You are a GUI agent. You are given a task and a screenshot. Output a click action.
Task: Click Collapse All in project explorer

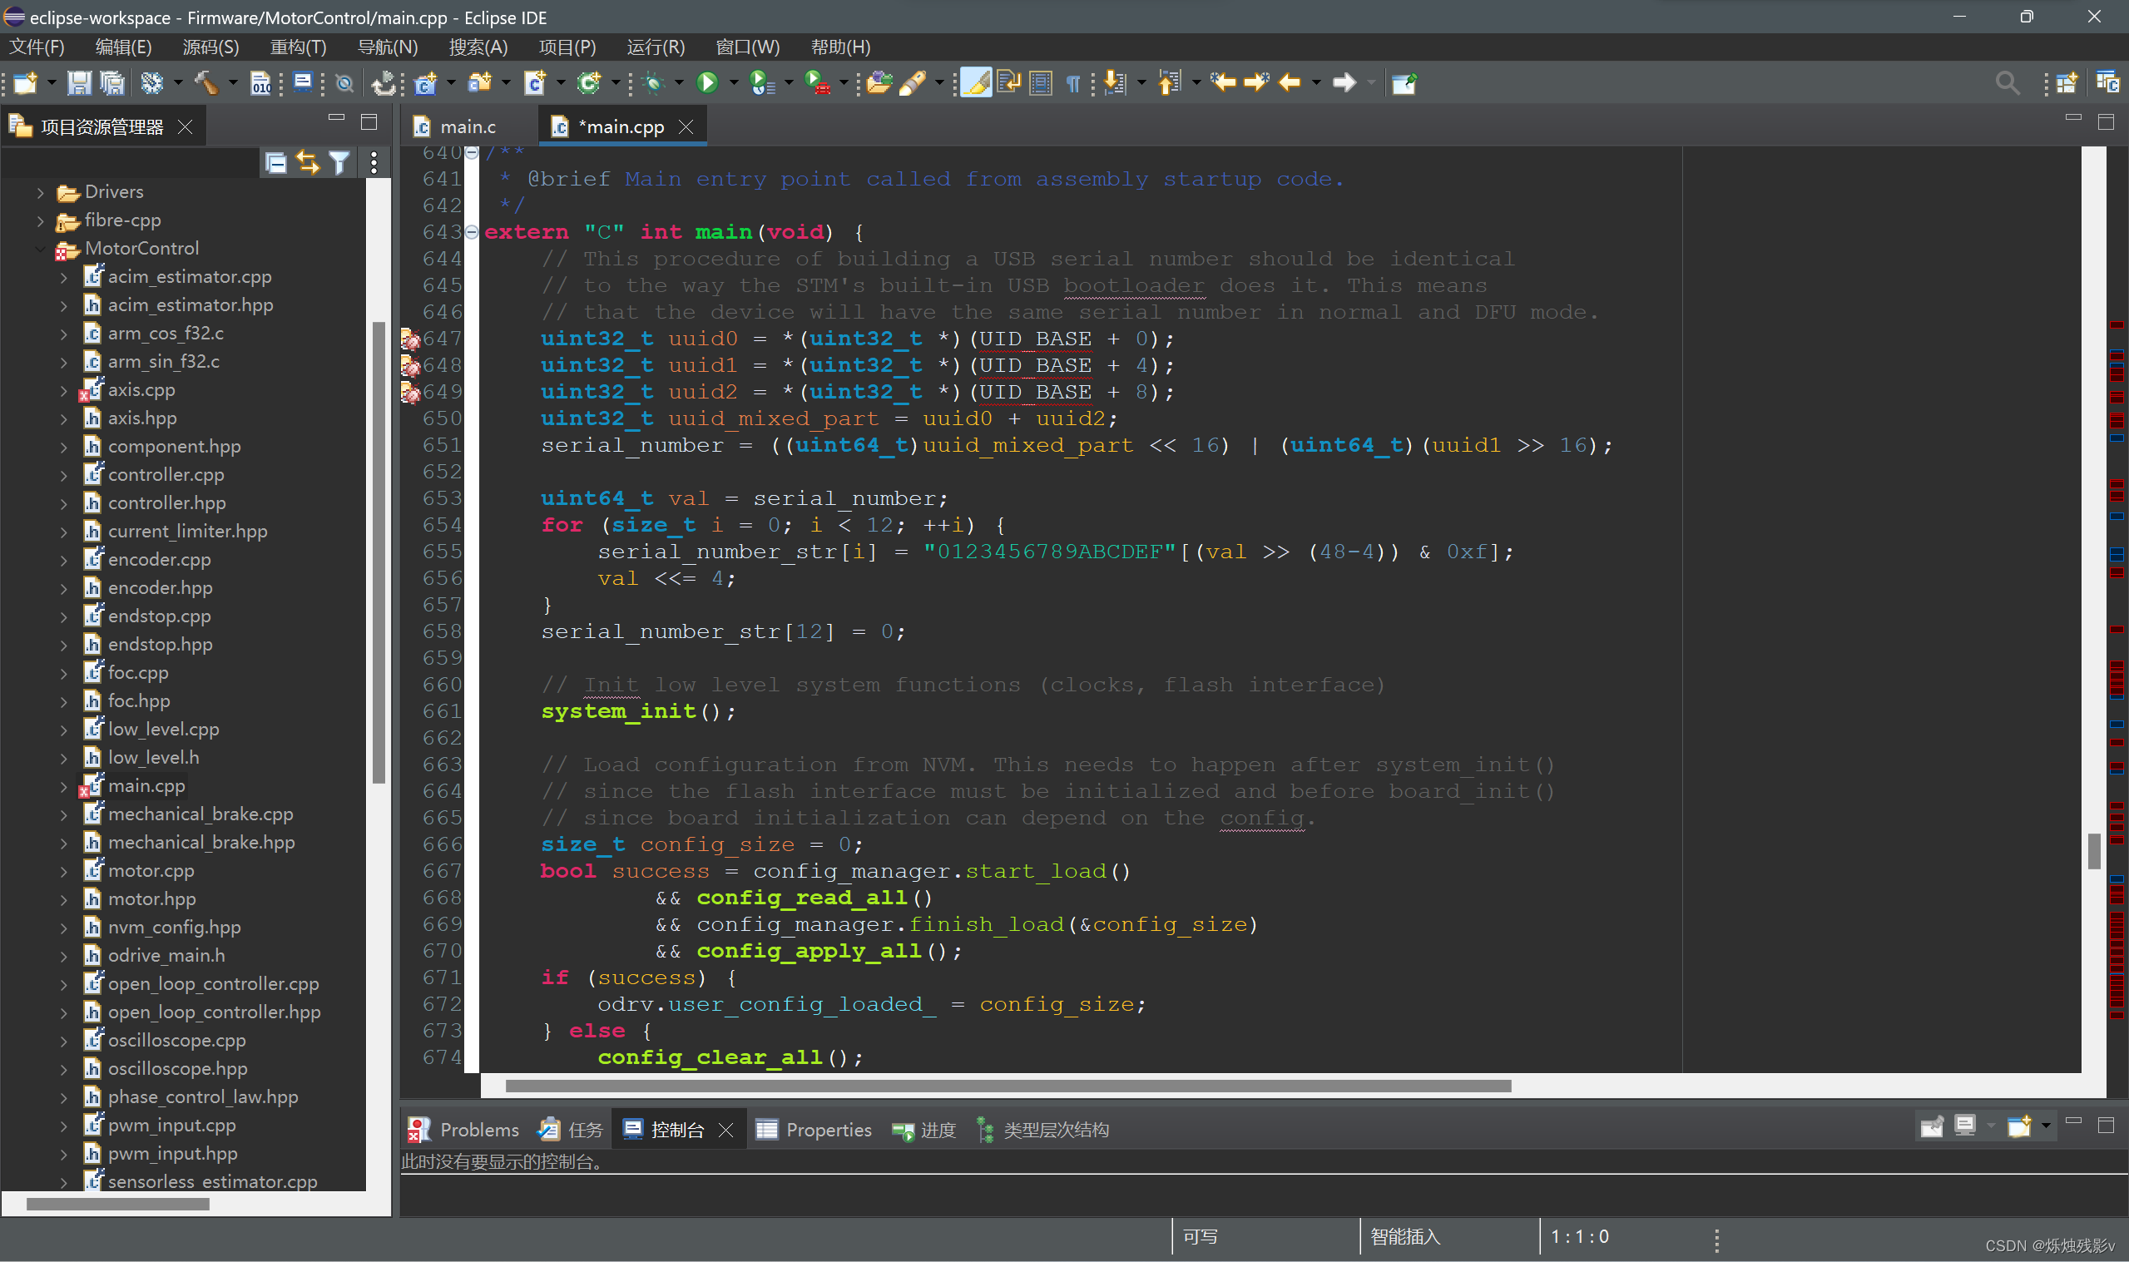275,162
